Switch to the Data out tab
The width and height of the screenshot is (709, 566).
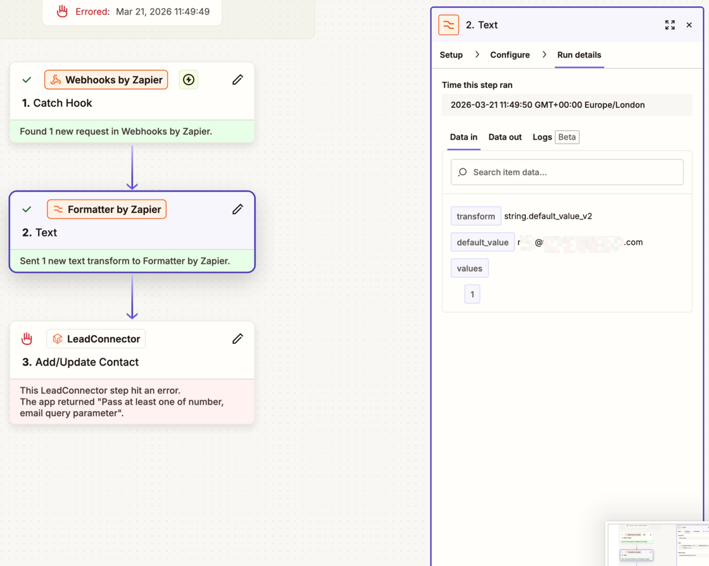505,137
